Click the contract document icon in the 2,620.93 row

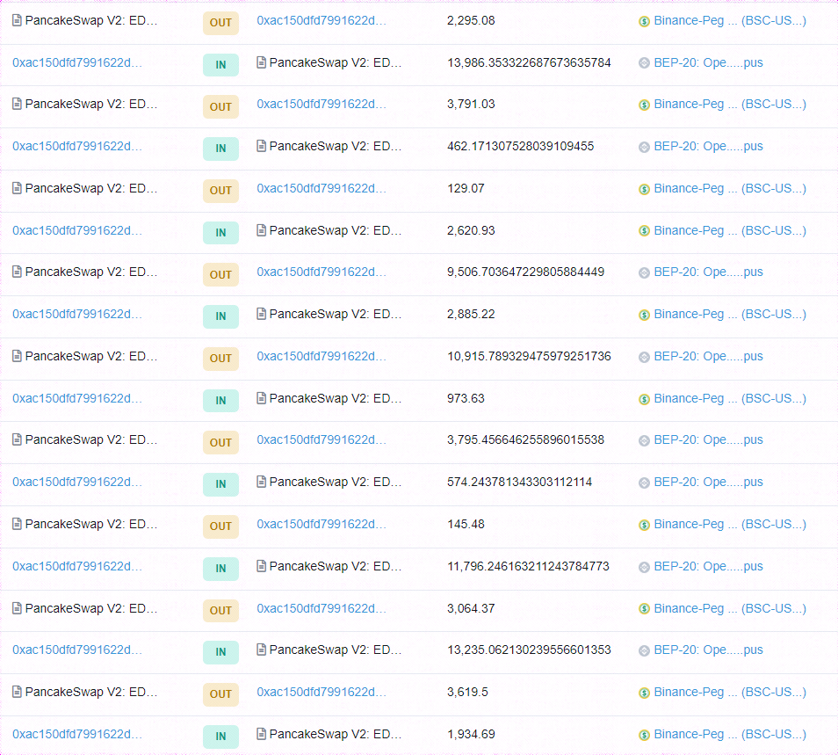pos(261,230)
